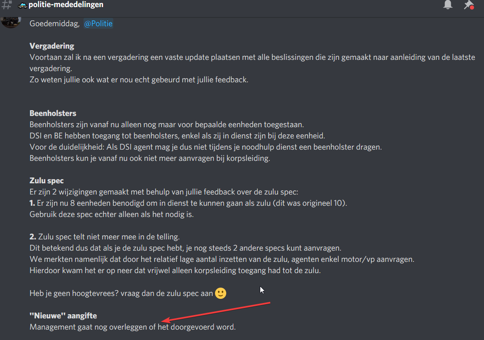Click the smiley emoji after 'zulu spec aan'
484x340 pixels.
tap(220, 293)
